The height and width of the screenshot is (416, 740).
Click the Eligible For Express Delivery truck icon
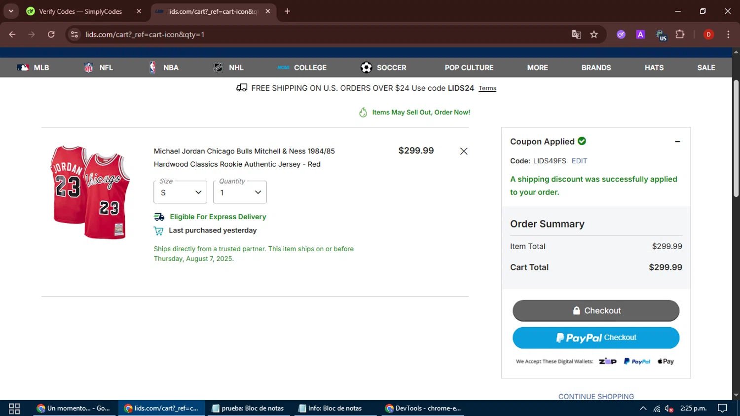[x=159, y=217]
